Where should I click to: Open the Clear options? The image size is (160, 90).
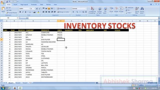[128, 13]
